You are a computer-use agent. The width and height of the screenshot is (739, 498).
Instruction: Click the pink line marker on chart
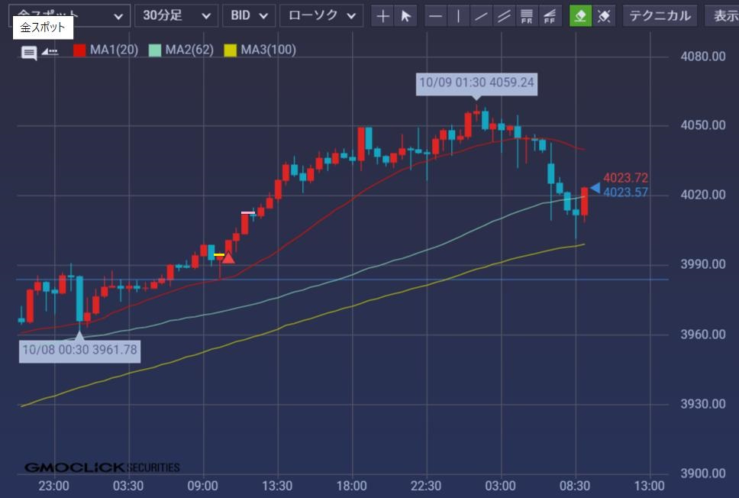point(248,212)
